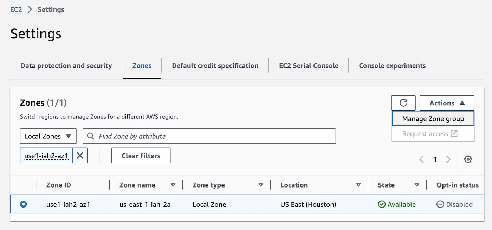Collapse the Actions dropdown menu
This screenshot has width=492, height=230.
(x=447, y=103)
